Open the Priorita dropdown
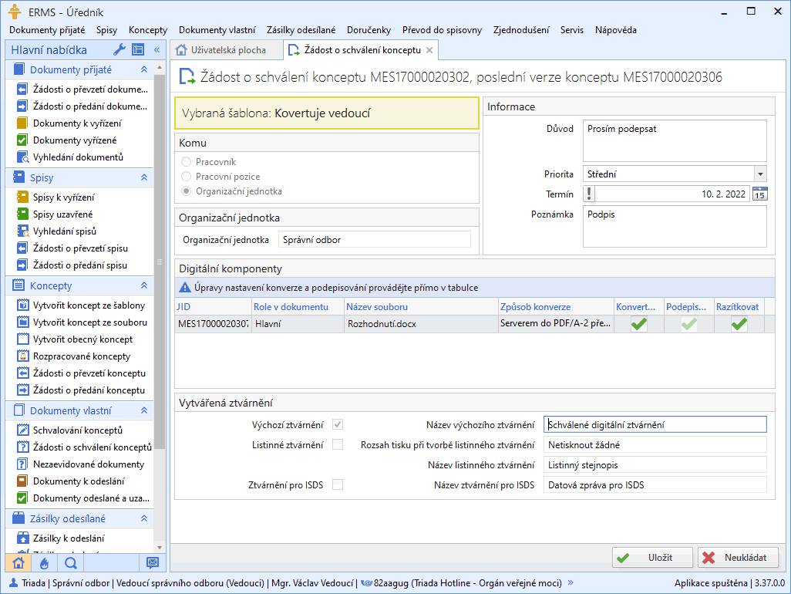791x594 pixels. coord(760,174)
